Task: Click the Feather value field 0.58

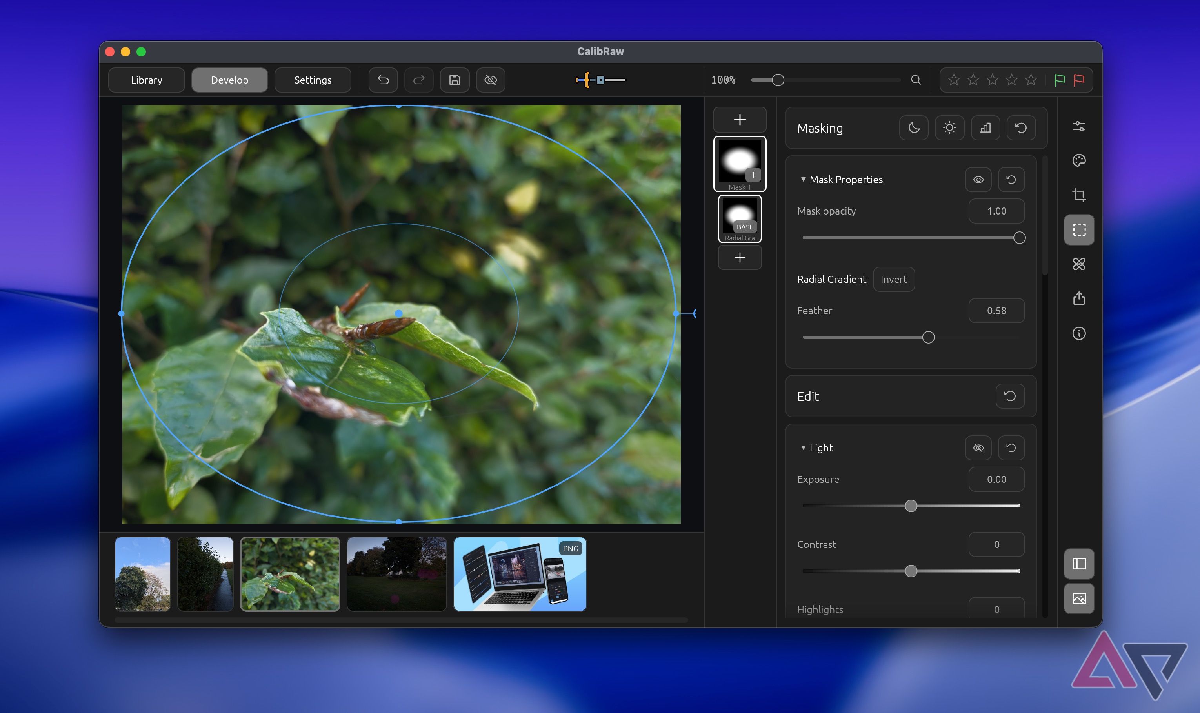Action: 996,311
